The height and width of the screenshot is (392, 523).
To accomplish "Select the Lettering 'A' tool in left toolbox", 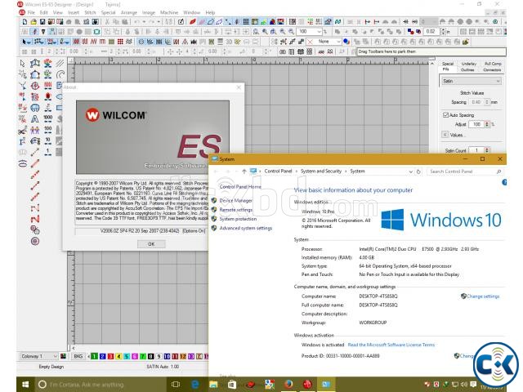I will [34, 119].
